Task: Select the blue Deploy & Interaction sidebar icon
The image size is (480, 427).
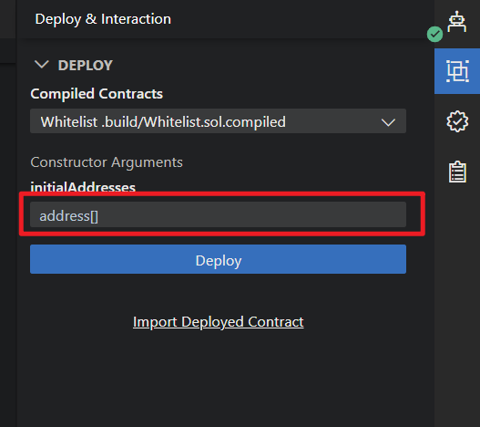Action: tap(457, 71)
